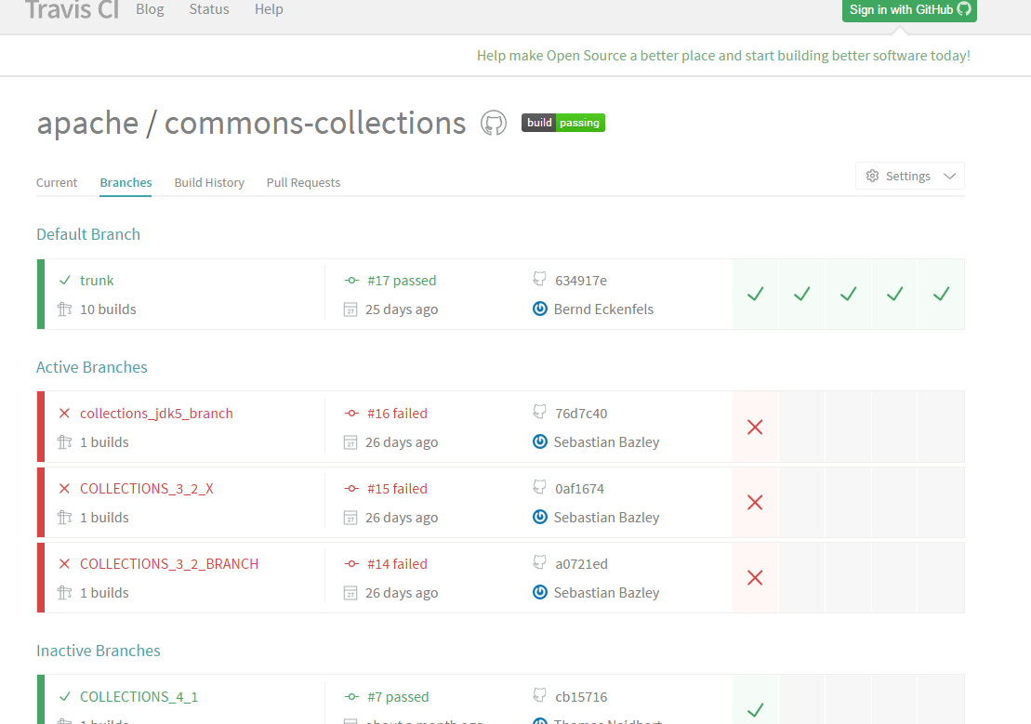
Task: Click the last trunk build checkmark
Action: 941,294
